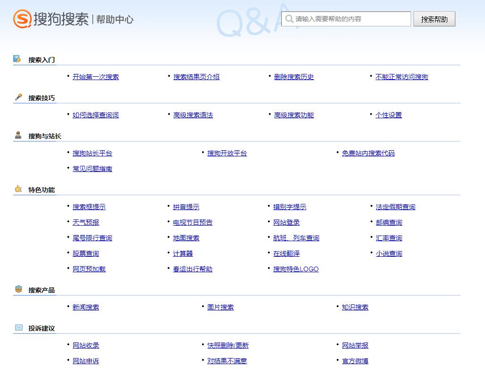485x374 pixels.
Task: Open the 地图搜索 link
Action: pyautogui.click(x=186, y=238)
